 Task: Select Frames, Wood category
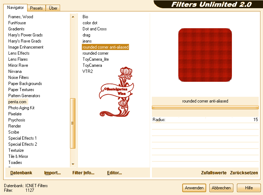coord(21,17)
